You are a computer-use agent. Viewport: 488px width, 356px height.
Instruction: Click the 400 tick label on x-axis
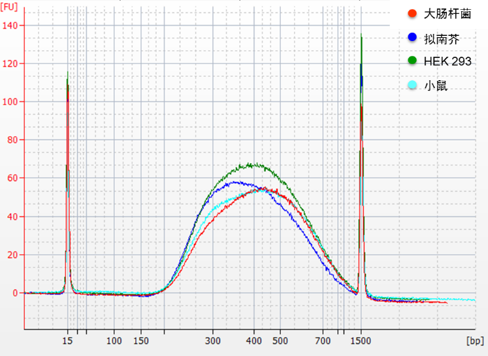click(x=254, y=340)
